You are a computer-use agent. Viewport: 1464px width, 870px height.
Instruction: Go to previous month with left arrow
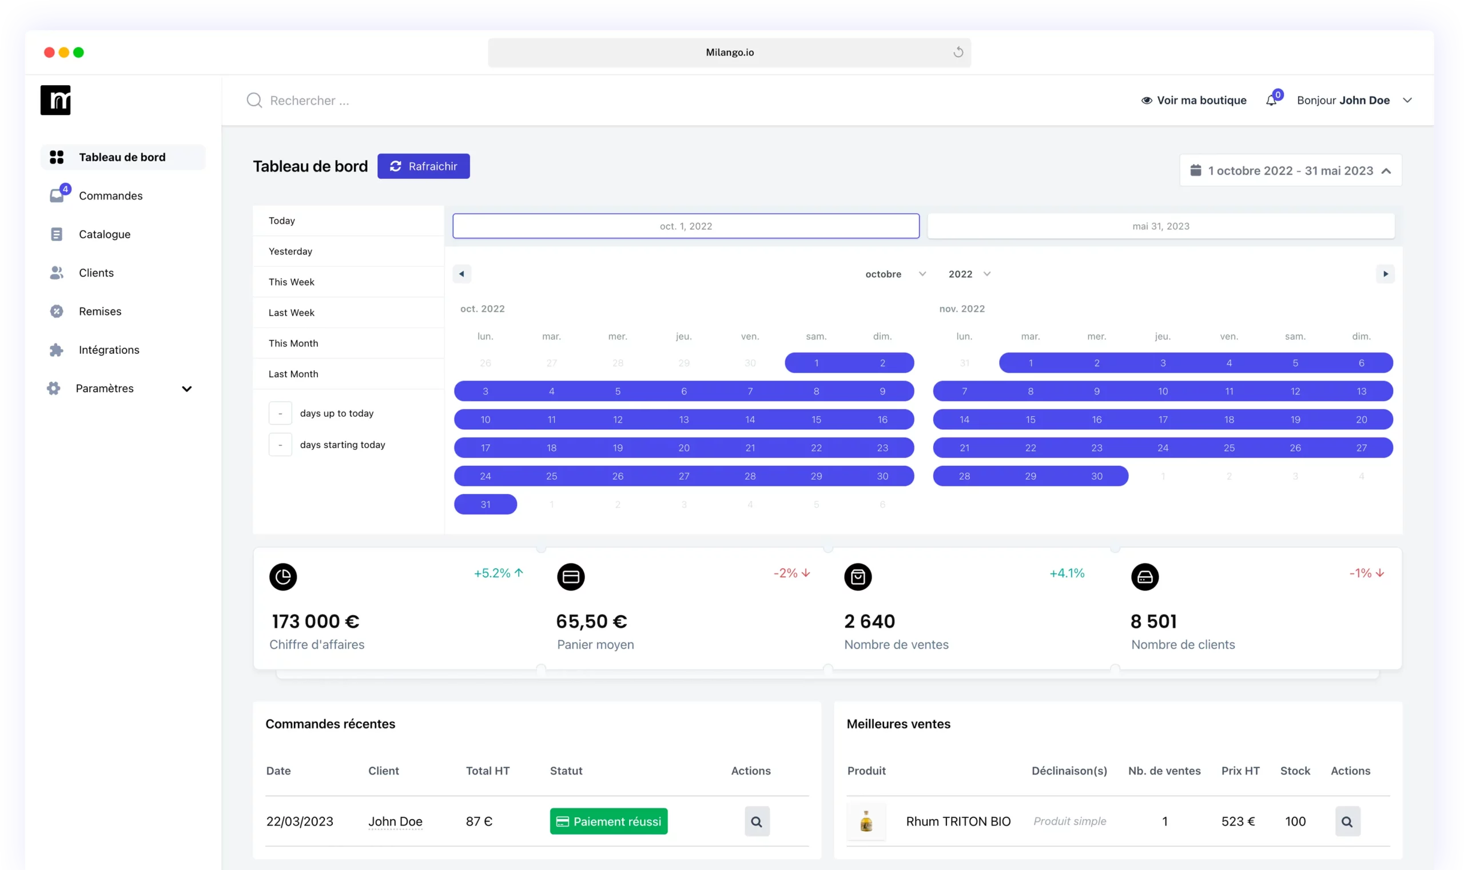pos(462,274)
